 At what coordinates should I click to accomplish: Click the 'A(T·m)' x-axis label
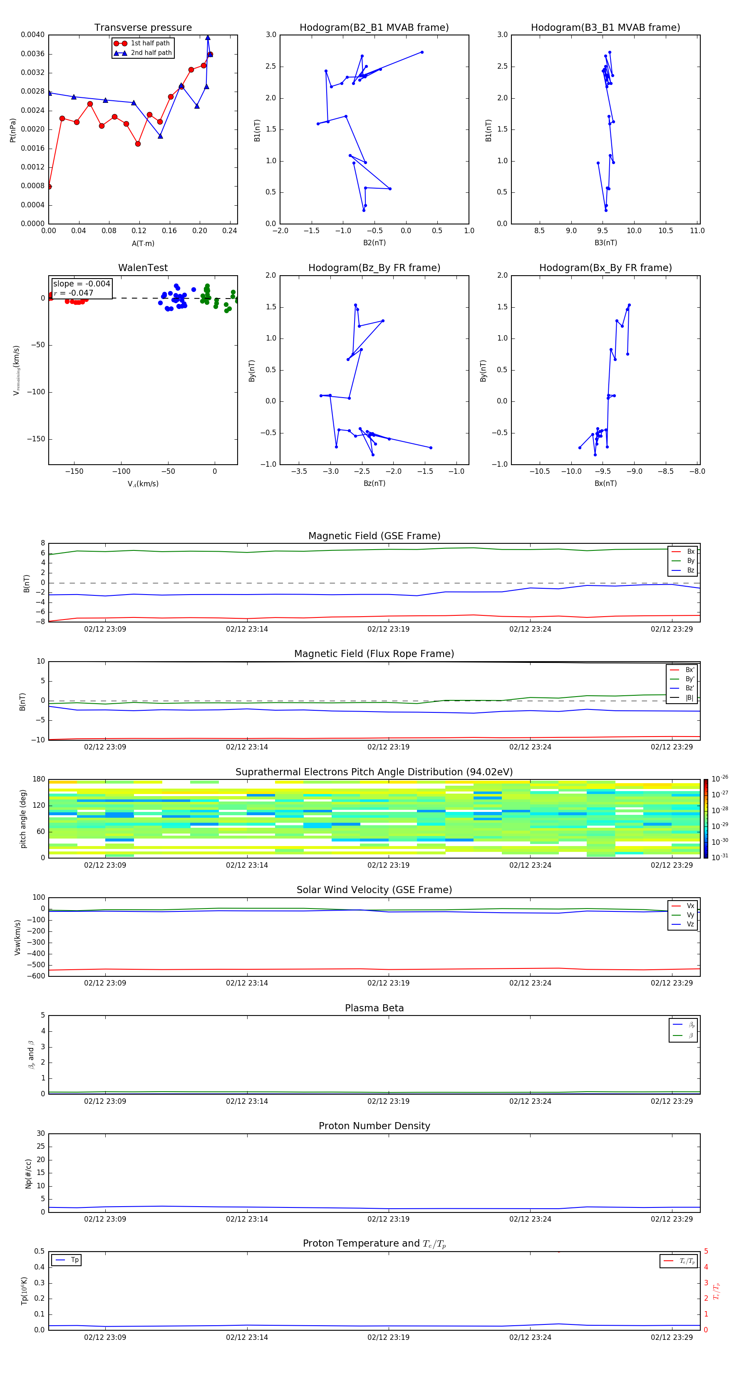(x=143, y=243)
